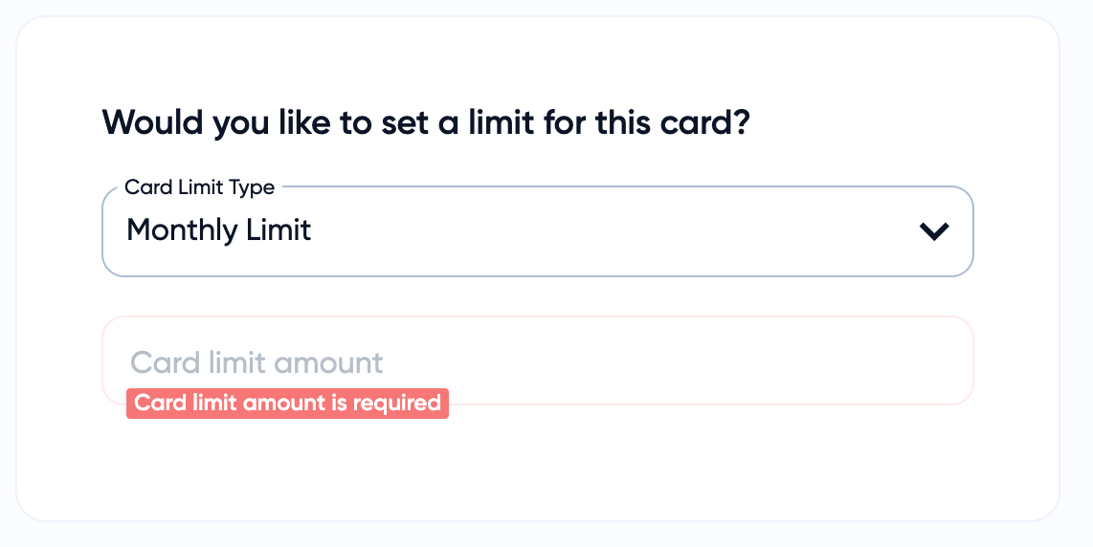Click the word 'amount' in the placeholder
Image resolution: width=1093 pixels, height=547 pixels.
pos(330,363)
